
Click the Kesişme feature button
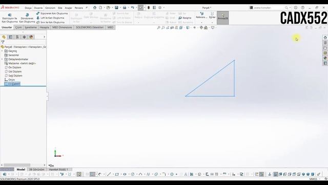click(185, 18)
